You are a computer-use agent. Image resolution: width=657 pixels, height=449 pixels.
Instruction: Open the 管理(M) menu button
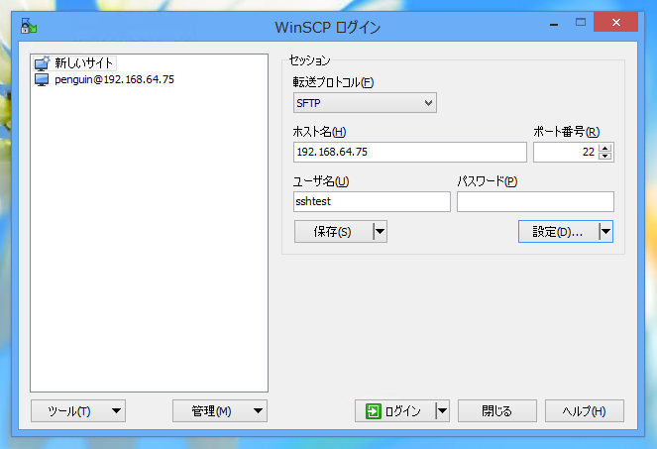coord(220,411)
